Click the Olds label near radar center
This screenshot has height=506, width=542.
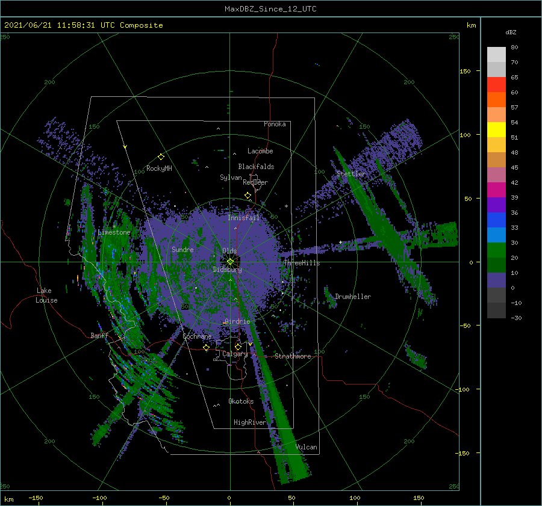(x=229, y=251)
